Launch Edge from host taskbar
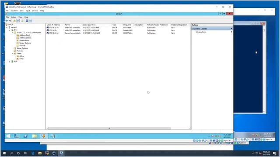This screenshot has height=157, width=280. coord(33,153)
